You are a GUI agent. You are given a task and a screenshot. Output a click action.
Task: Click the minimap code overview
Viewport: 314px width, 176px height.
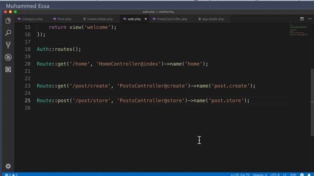coord(299,29)
